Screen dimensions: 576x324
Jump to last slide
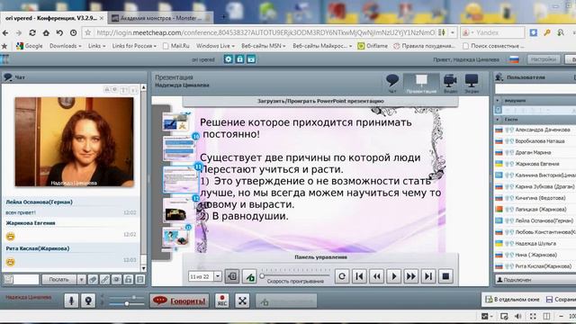[428, 276]
